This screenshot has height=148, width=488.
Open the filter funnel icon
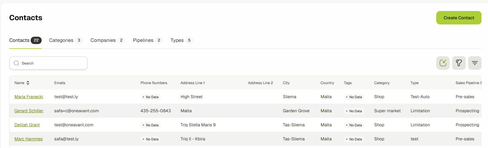click(459, 63)
